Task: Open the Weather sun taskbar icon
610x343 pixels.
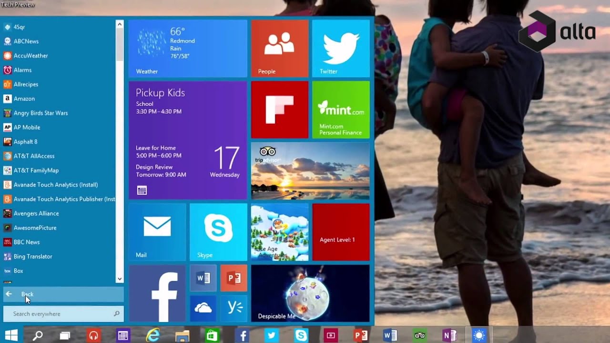Action: [x=479, y=335]
